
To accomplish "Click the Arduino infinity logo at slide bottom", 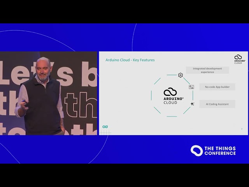I will click(105, 127).
